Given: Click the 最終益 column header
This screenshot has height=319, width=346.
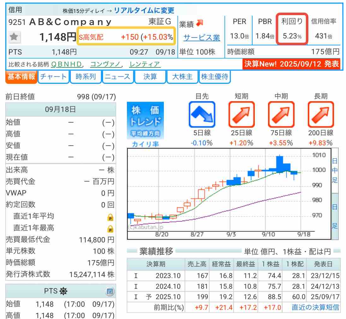Looking at the screenshot, I should tap(245, 264).
